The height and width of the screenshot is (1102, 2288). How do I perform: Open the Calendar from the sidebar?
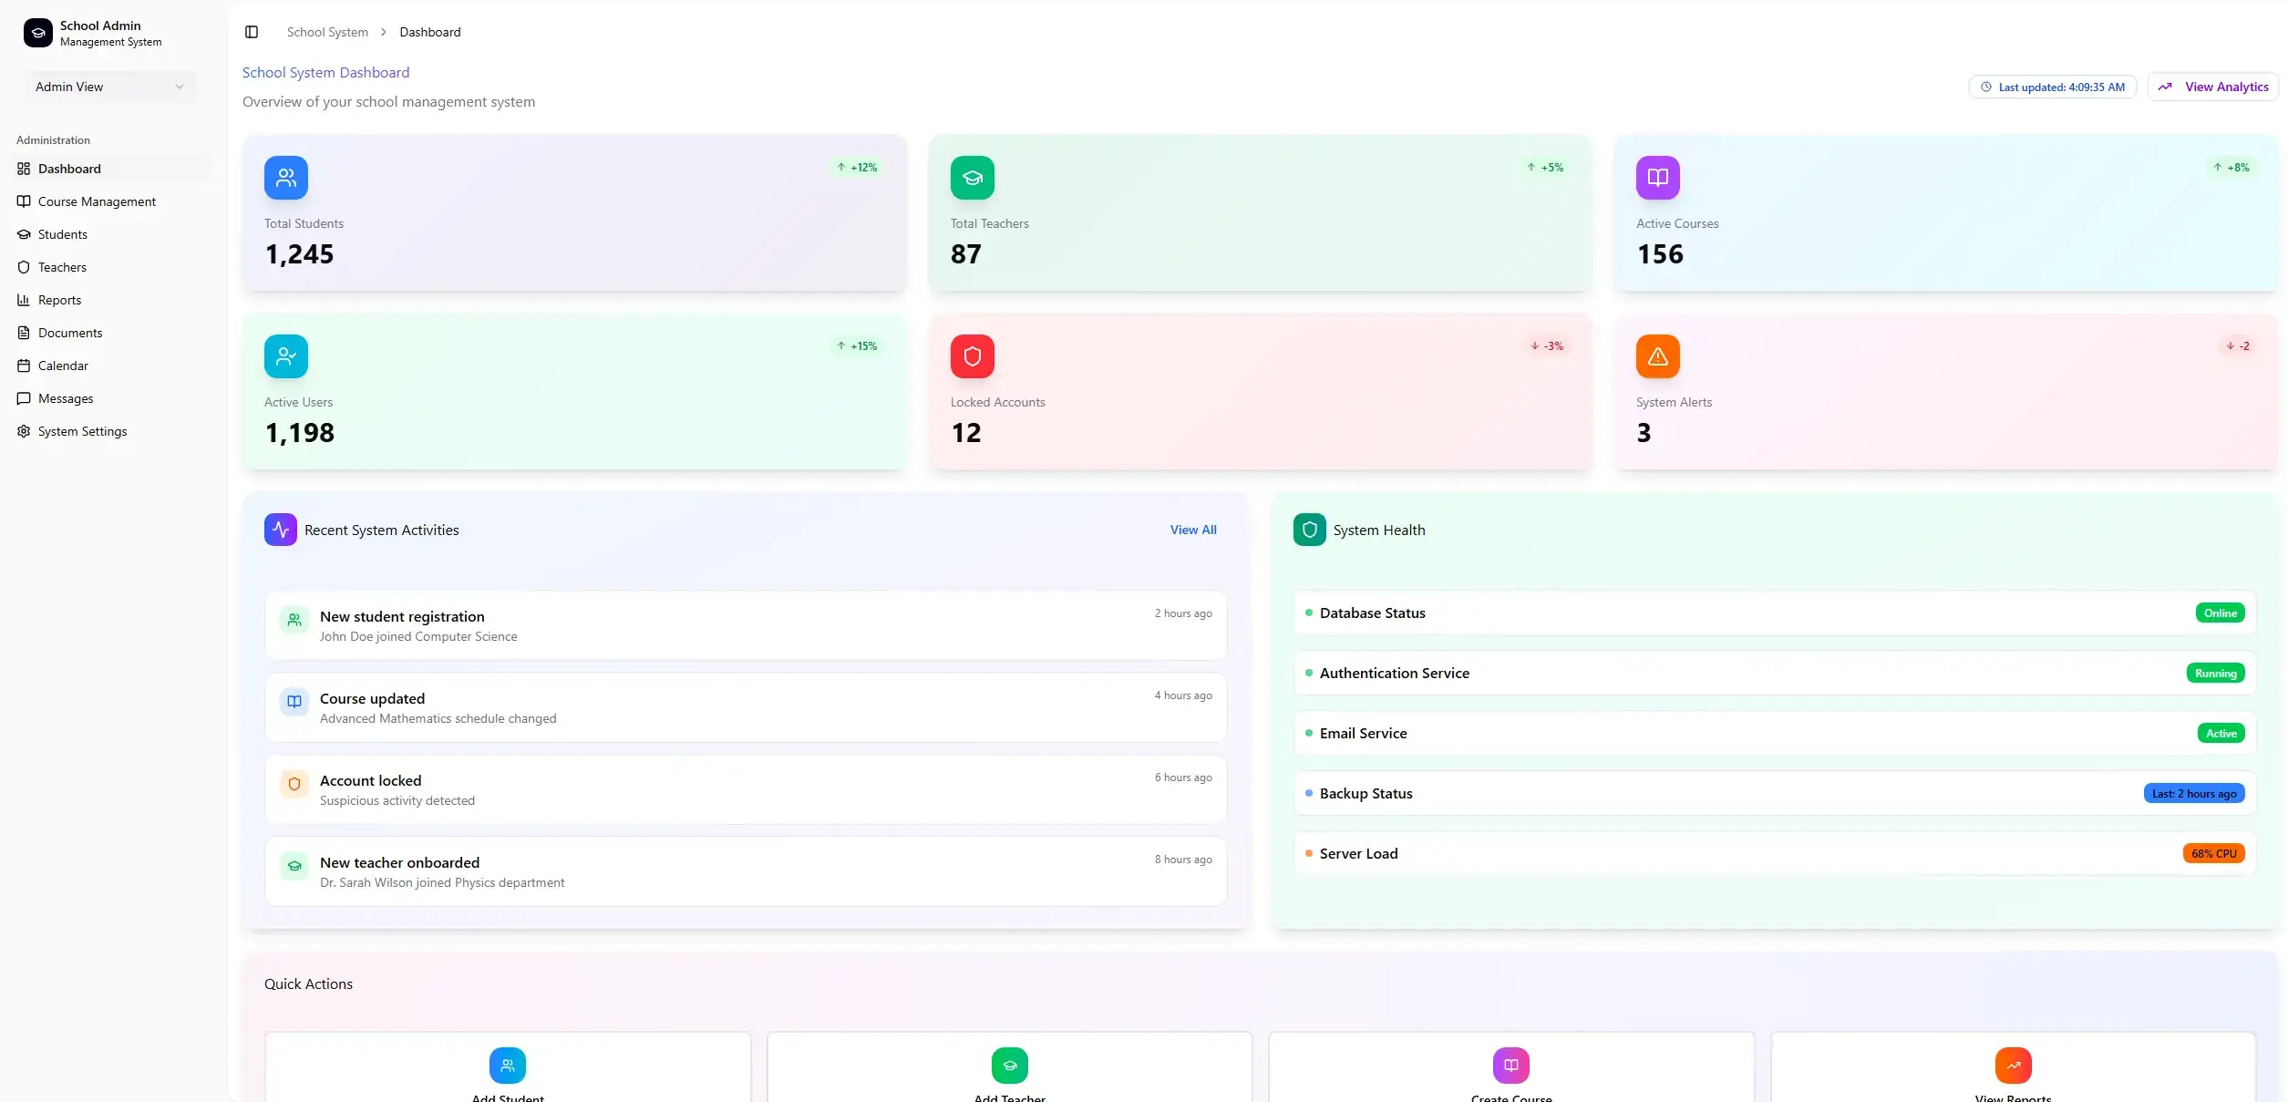point(62,366)
